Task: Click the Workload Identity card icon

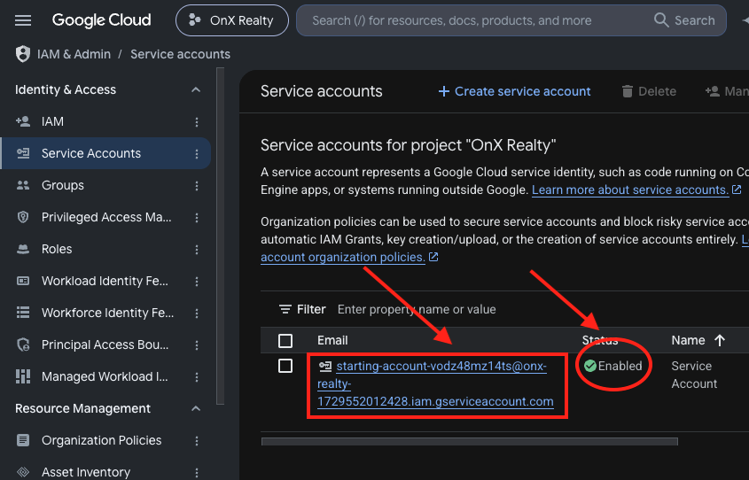Action: click(x=23, y=281)
